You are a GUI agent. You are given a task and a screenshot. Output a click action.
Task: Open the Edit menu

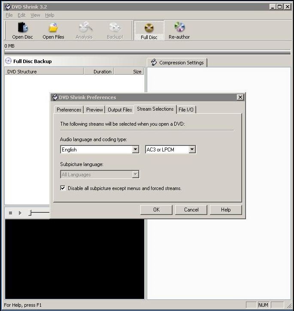pyautogui.click(x=21, y=15)
